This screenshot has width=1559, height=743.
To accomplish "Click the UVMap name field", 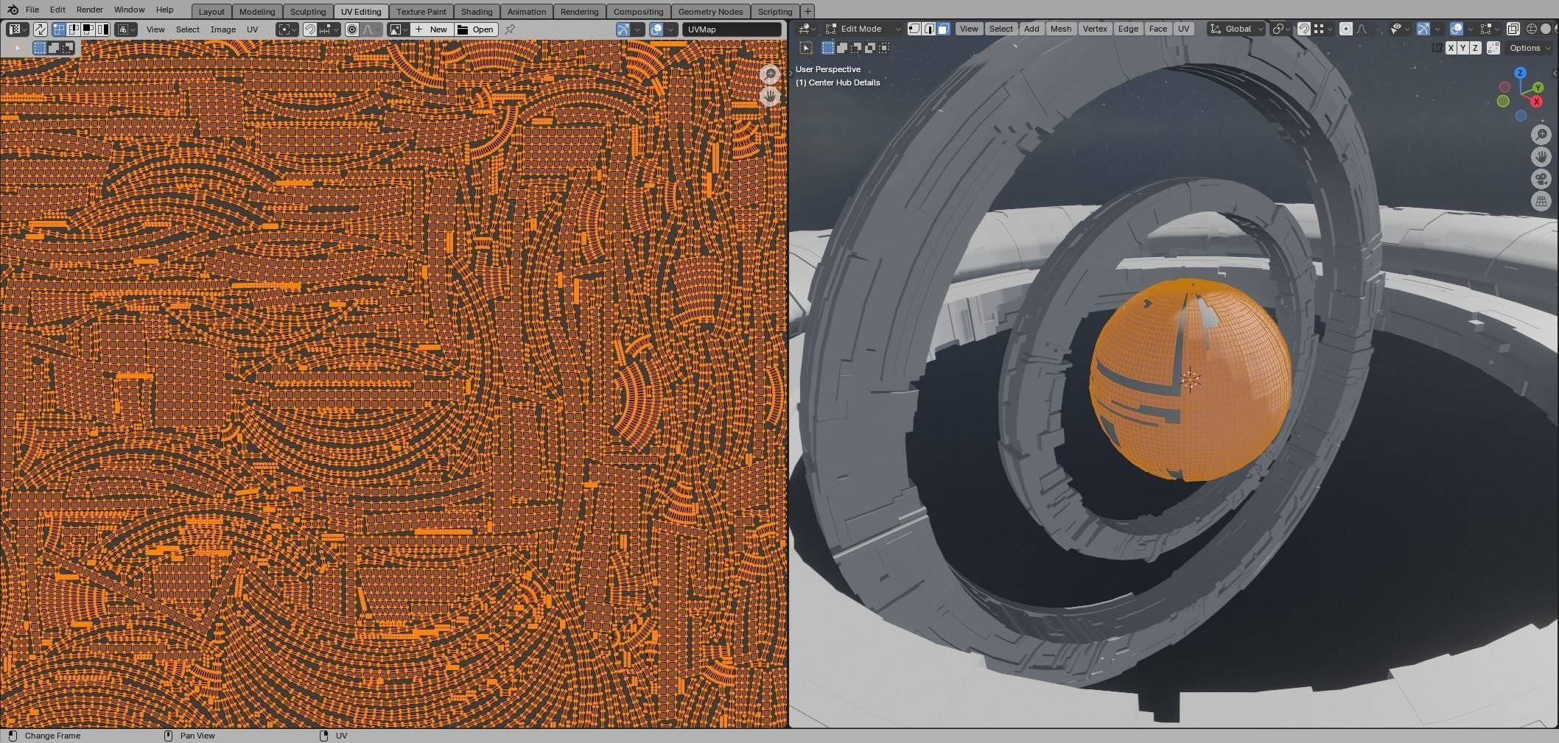I will point(732,29).
